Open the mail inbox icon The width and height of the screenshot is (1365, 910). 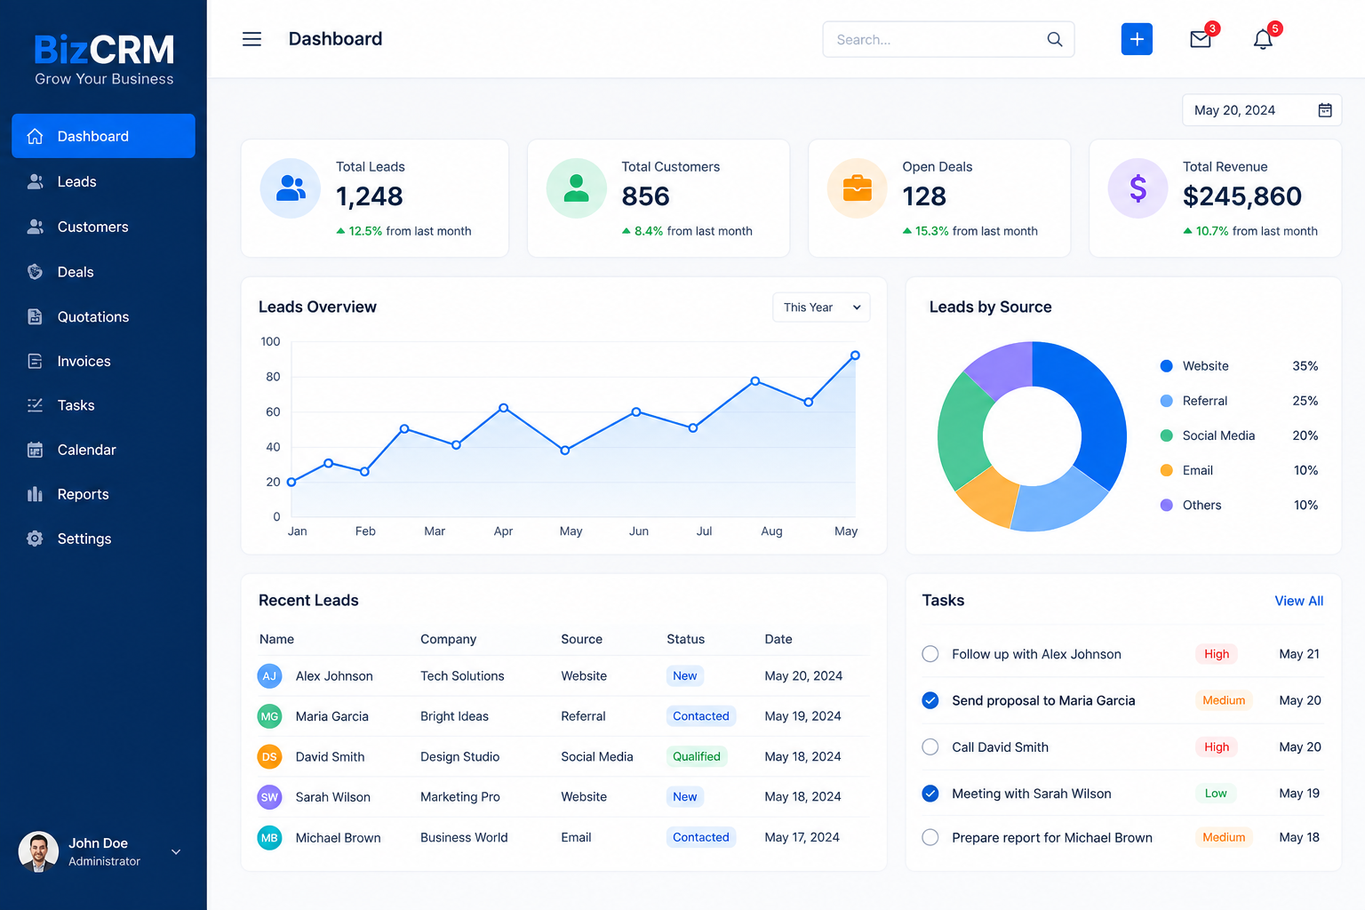(1201, 39)
